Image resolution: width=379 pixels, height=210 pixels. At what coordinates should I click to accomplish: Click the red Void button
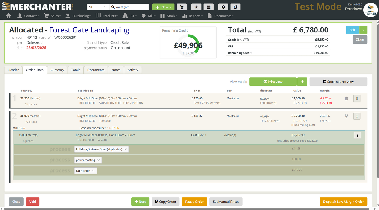coord(33,202)
